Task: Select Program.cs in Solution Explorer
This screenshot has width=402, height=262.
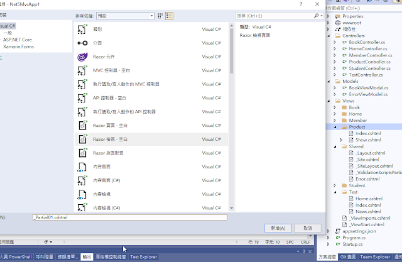Action: click(354, 237)
